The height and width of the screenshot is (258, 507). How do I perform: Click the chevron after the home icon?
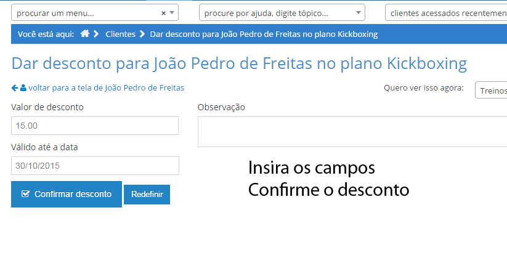pyautogui.click(x=96, y=34)
